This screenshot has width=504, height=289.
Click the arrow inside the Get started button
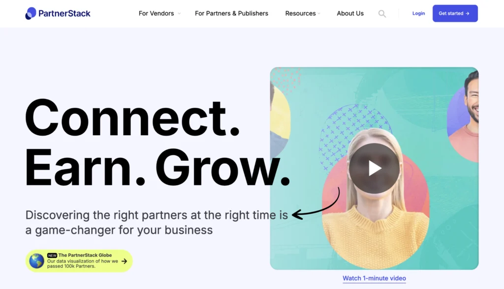pos(468,13)
